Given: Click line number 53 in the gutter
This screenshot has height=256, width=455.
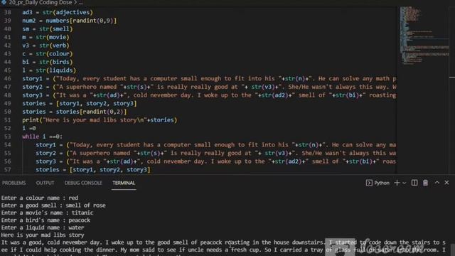Looking at the screenshot, I should coord(8,137).
